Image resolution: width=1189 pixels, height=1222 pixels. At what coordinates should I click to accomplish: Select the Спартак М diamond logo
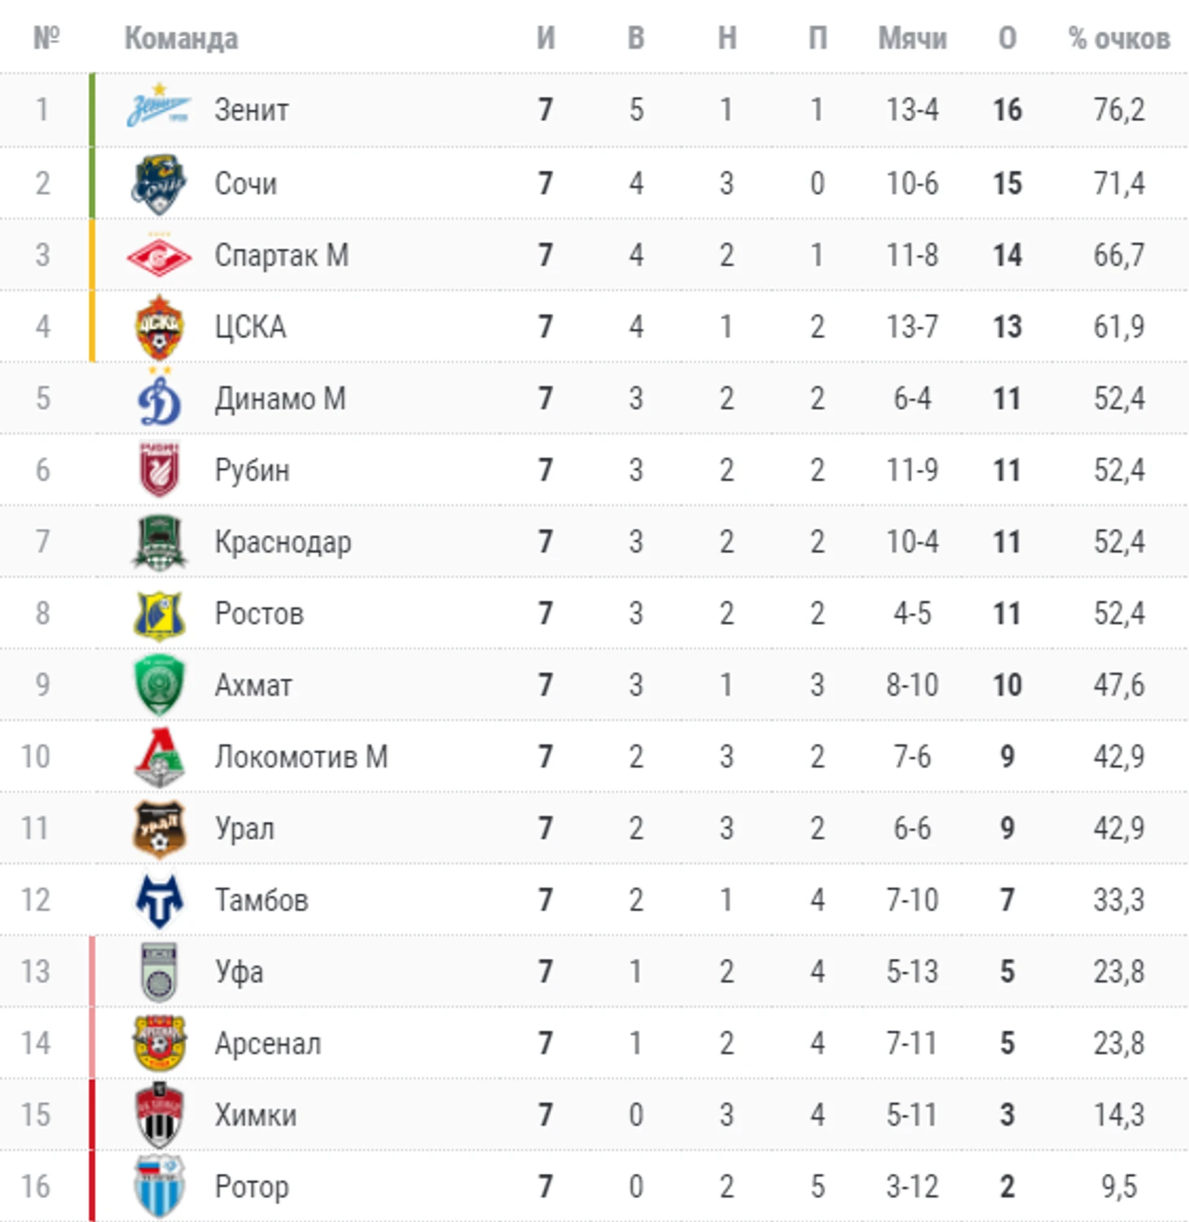pos(159,256)
